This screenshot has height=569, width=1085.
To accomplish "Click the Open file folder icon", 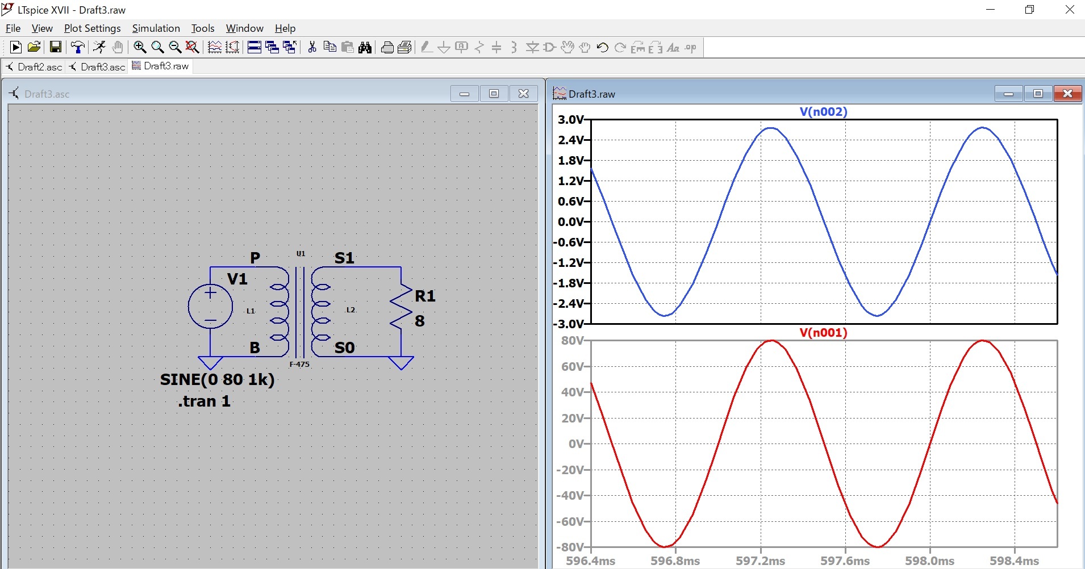I will (x=34, y=48).
